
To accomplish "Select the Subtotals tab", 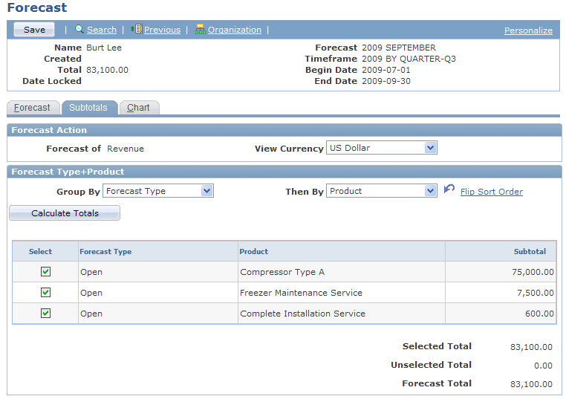I will point(89,108).
